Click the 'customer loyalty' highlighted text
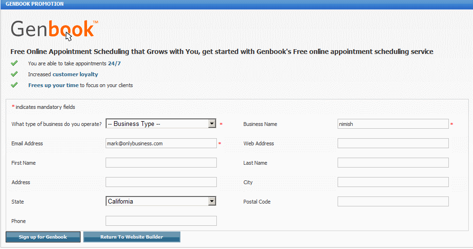 click(75, 74)
